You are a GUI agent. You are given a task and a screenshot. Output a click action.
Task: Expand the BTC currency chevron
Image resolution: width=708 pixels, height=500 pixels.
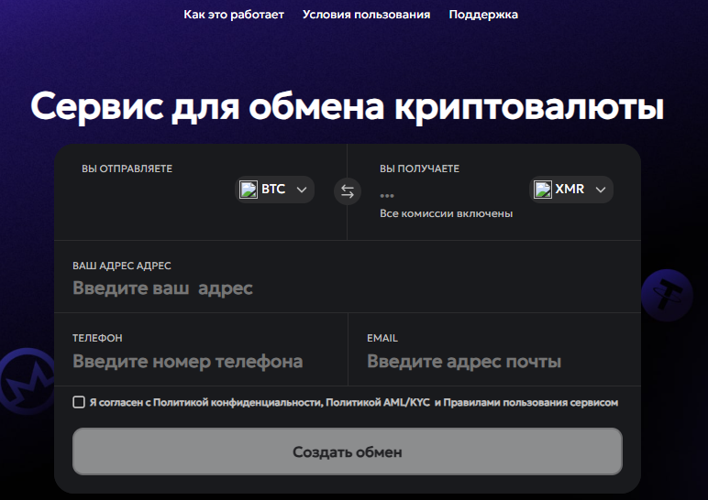pos(302,190)
